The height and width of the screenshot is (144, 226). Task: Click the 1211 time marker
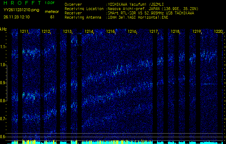24,31
